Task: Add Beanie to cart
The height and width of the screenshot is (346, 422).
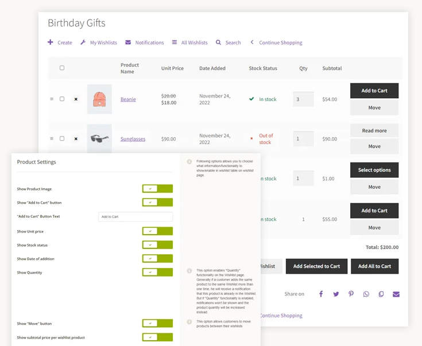Action: click(374, 91)
